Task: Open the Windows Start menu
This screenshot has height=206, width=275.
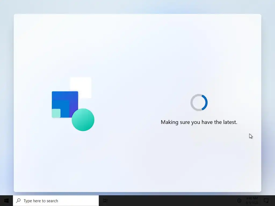Action: pyautogui.click(x=6, y=201)
